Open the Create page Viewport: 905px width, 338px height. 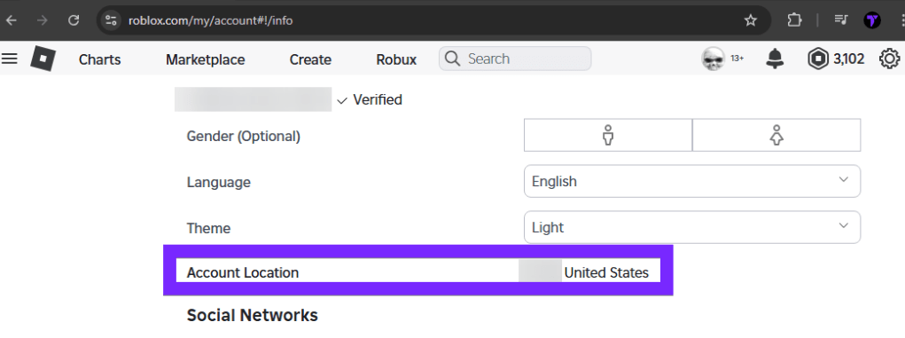[x=310, y=59]
